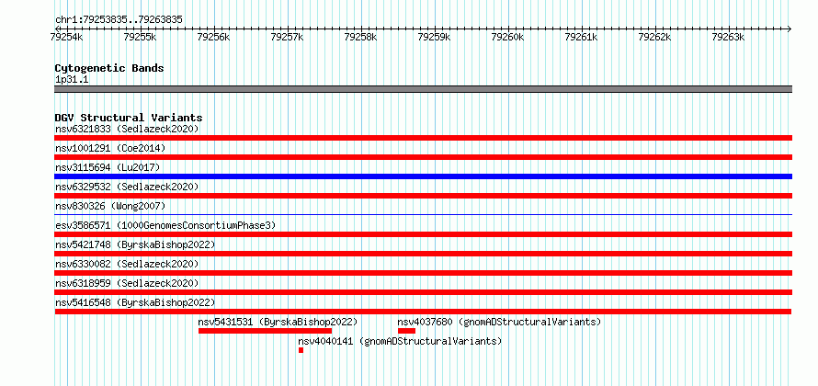Image resolution: width=818 pixels, height=386 pixels.
Task: Click the right arrowhead of the ruler
Action: [x=790, y=28]
